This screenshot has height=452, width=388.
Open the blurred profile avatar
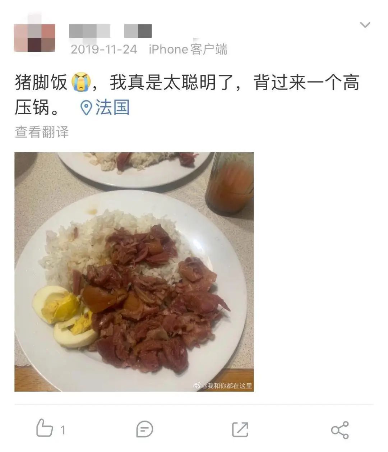[34, 38]
